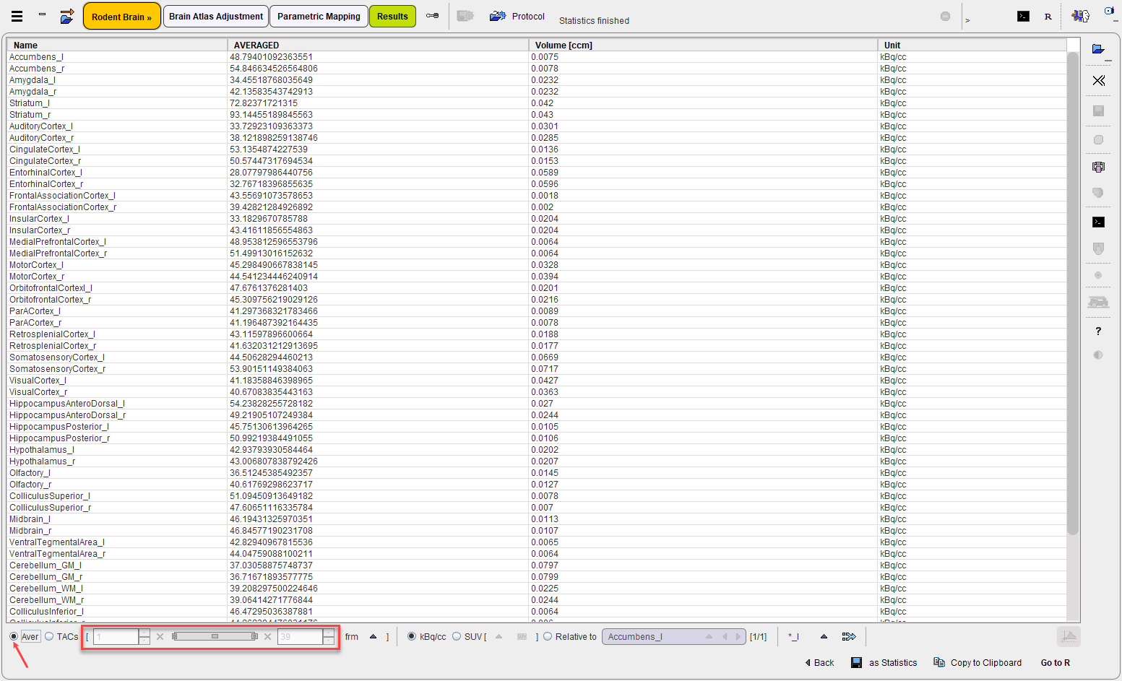Click the grayed globe icon at sidebar bottom
The height and width of the screenshot is (681, 1122).
coord(1098,355)
